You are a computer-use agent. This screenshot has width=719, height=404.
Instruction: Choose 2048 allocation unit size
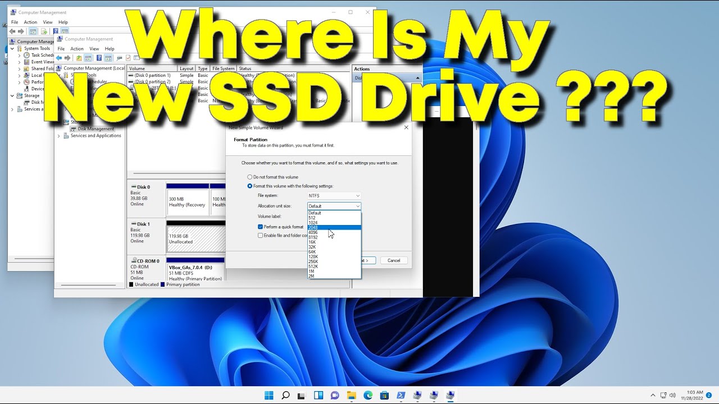(334, 227)
